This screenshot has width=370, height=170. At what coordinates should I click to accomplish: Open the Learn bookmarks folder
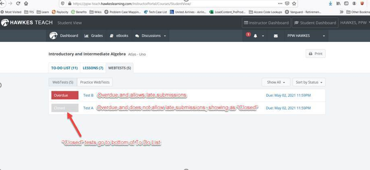coord(43,12)
